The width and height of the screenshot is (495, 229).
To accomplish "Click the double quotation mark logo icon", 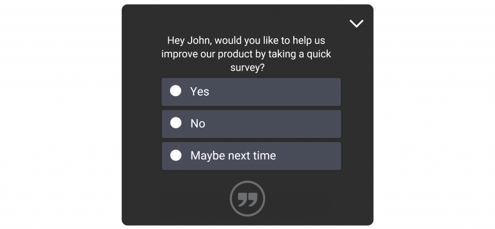I will coord(247,199).
